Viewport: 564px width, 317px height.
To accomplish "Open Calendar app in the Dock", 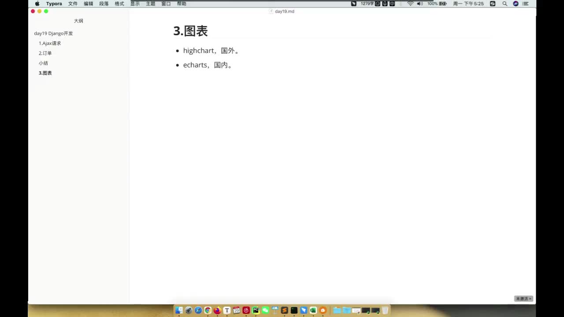I will click(x=237, y=310).
